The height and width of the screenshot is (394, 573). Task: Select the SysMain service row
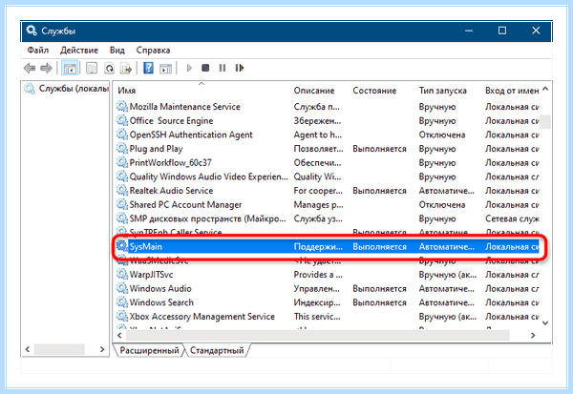click(x=328, y=246)
